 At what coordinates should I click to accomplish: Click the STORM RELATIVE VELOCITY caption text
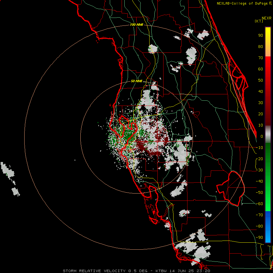[94, 271]
